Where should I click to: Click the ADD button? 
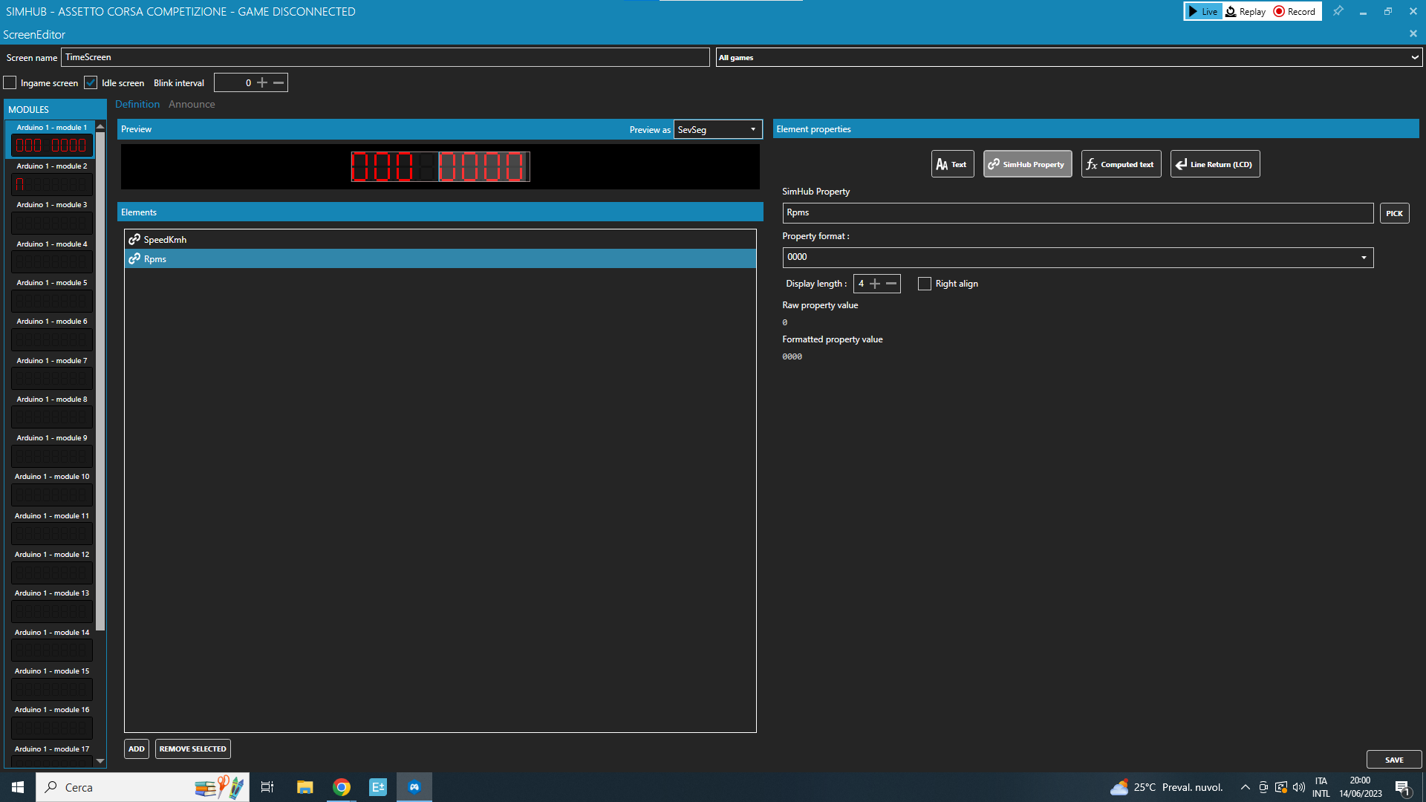coord(137,749)
